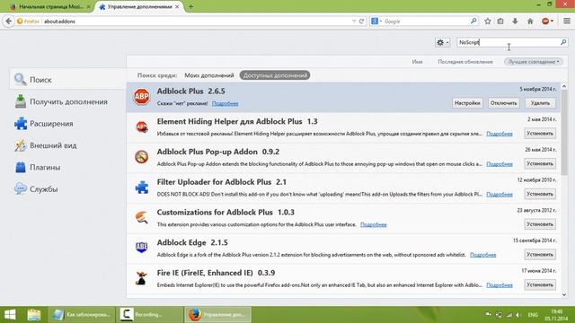Open the add-ons tools gear menu
Screen dimensions: 575x323
point(442,42)
